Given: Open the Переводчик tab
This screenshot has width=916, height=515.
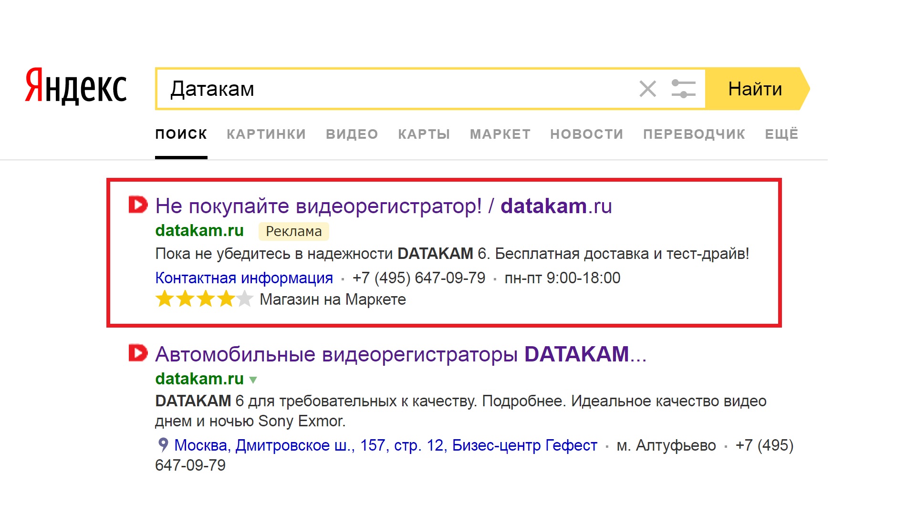Looking at the screenshot, I should click(694, 134).
